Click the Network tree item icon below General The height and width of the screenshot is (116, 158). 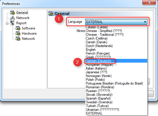12,18
